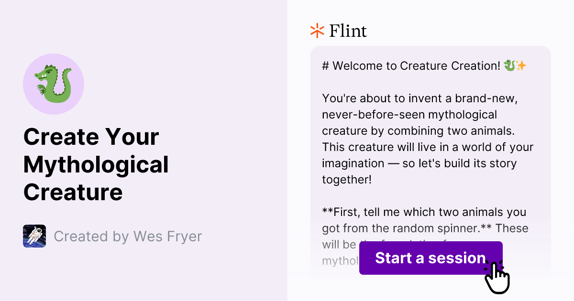The width and height of the screenshot is (574, 301).
Task: Toggle selection of the creature avatar circle
Action: [54, 84]
